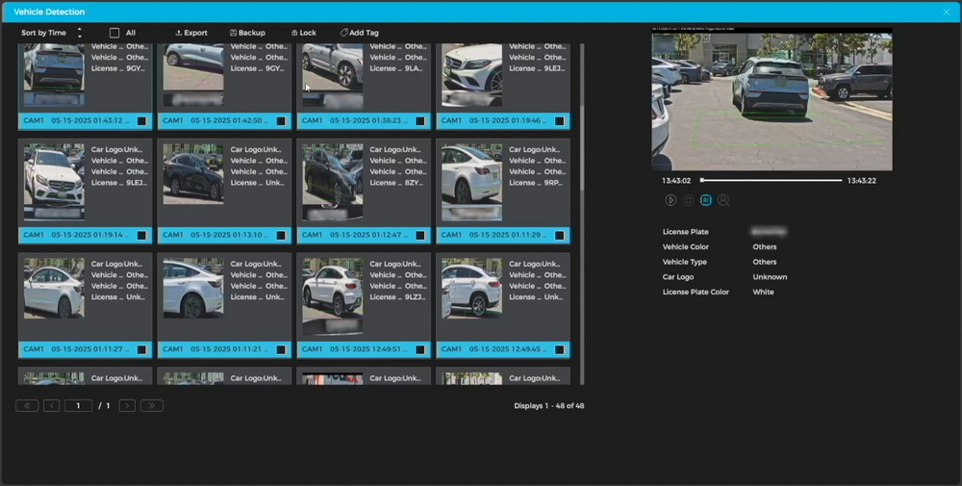
Task: Stop the video playback
Action: (688, 200)
